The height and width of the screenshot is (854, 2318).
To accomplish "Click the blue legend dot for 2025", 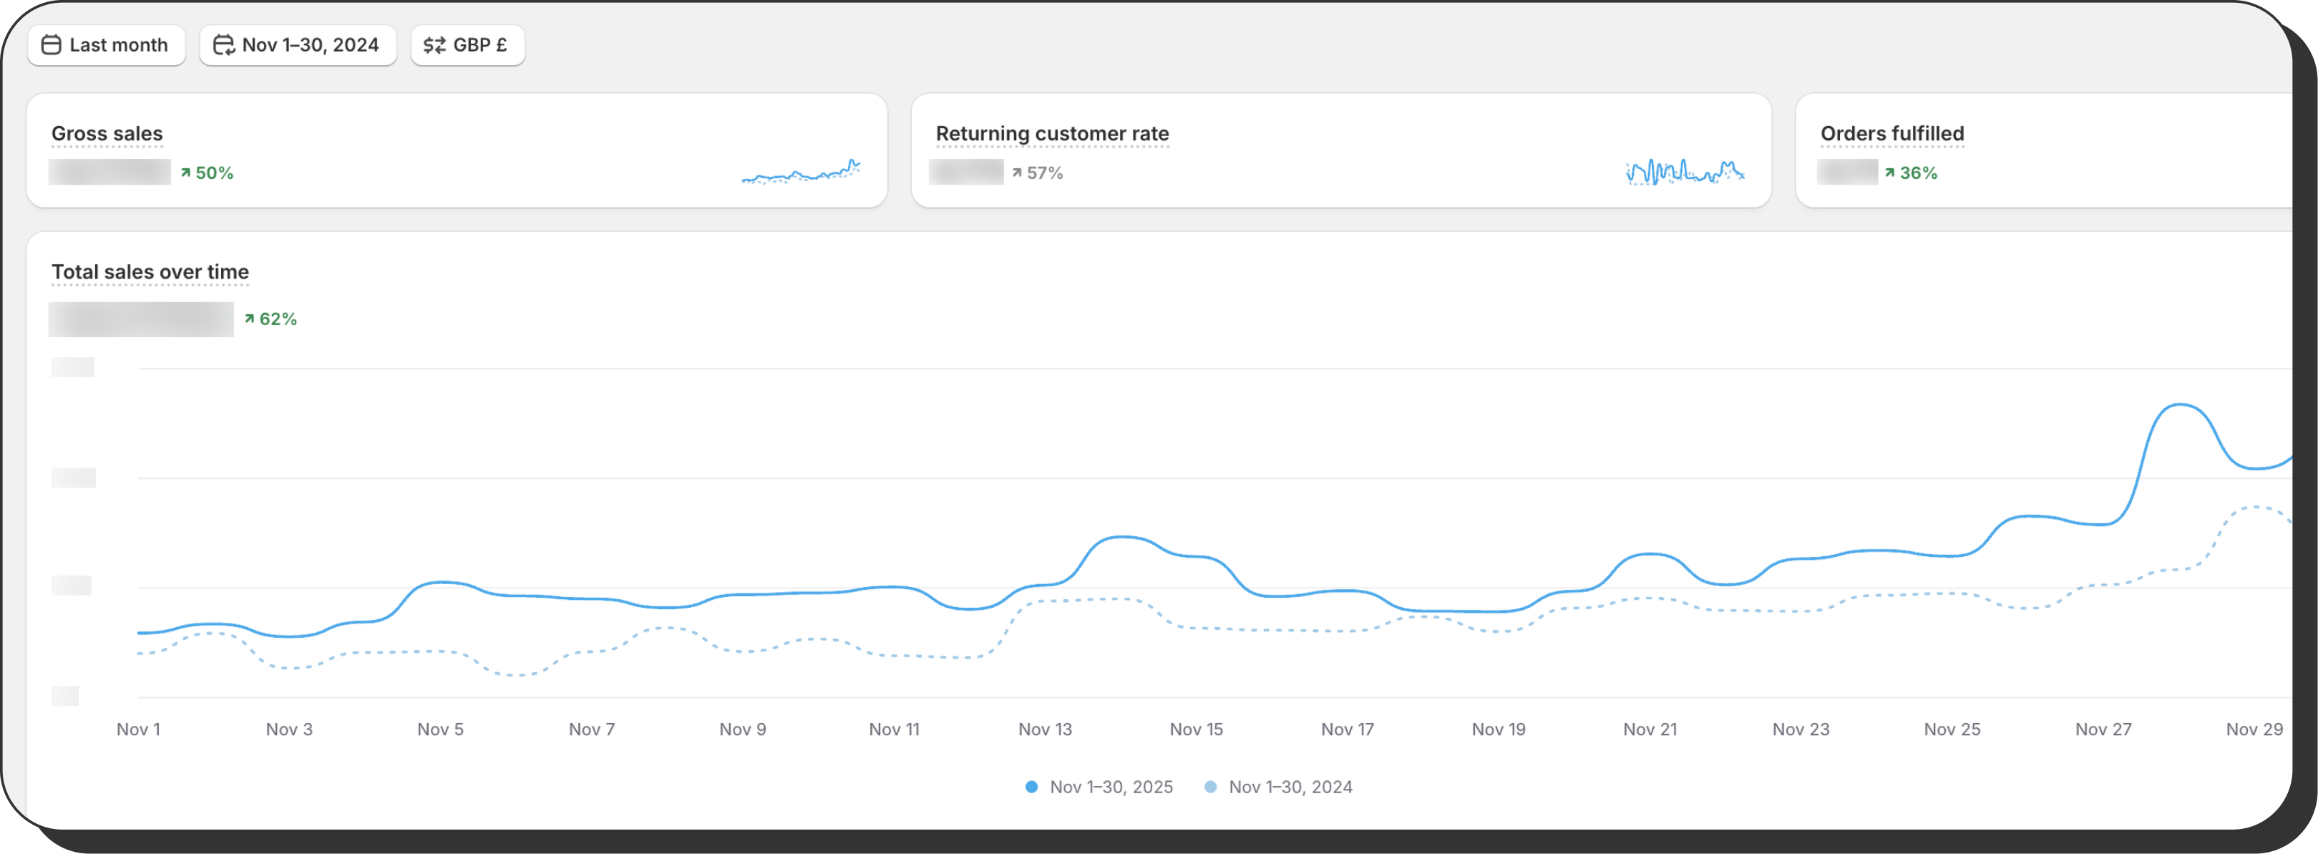I will (1031, 787).
